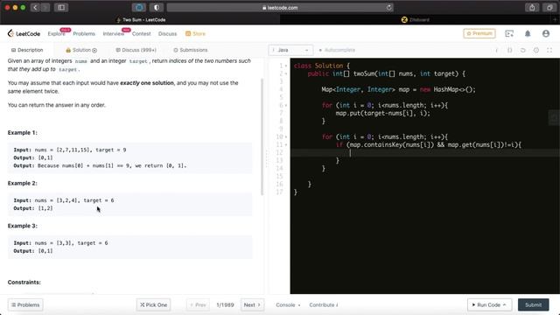Go forward in Safari
Screen dimensions: 560x315
45,7
